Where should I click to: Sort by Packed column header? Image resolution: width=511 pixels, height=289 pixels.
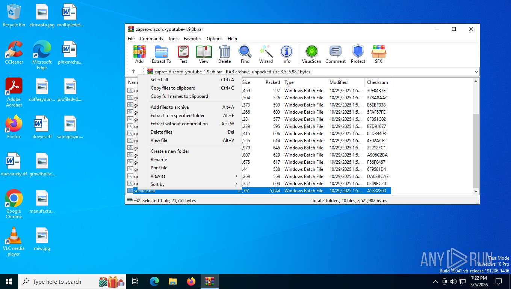(267, 82)
